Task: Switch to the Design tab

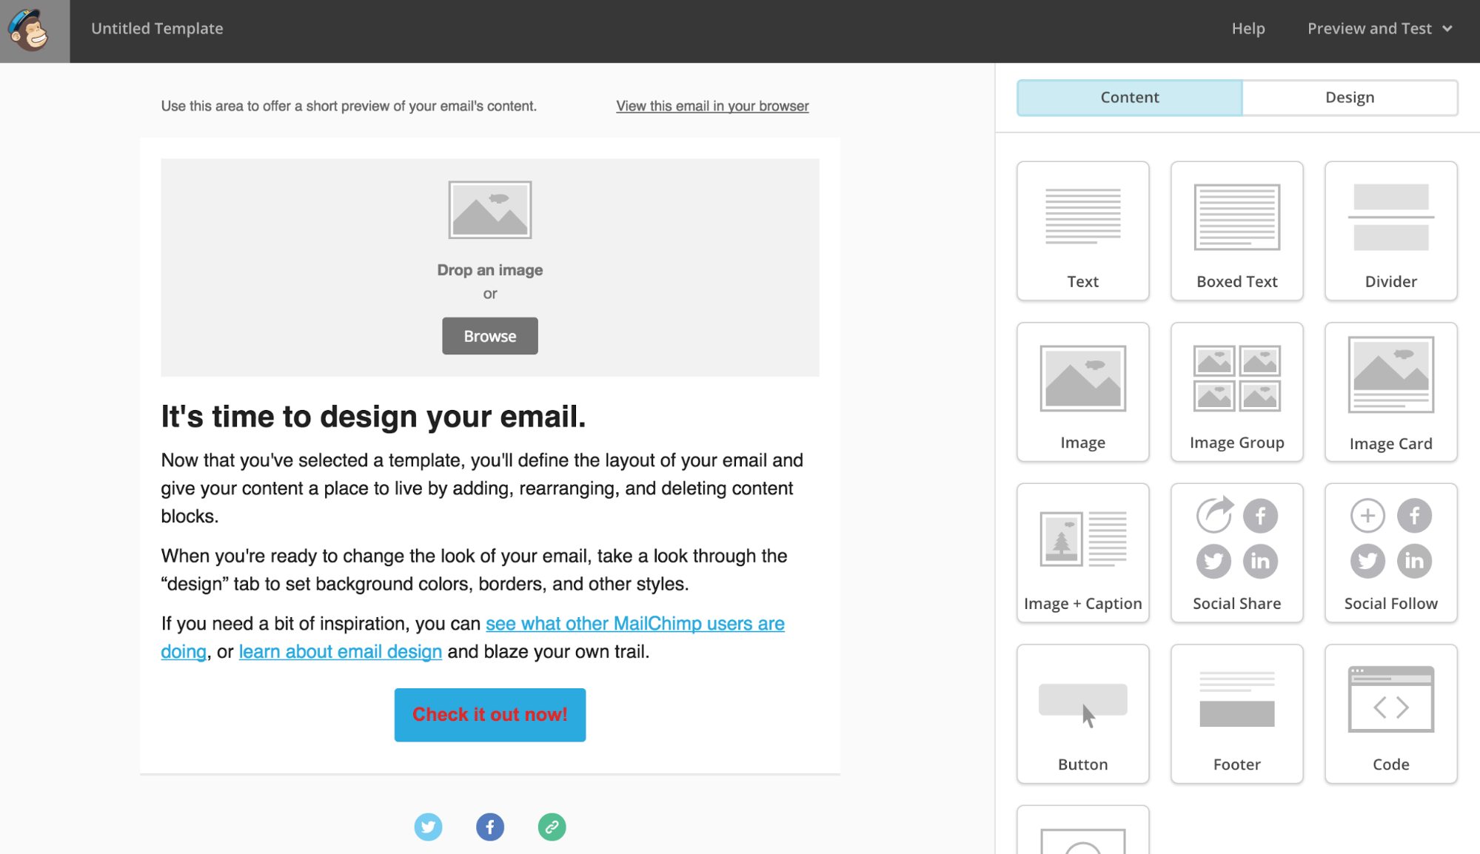Action: [x=1350, y=97]
